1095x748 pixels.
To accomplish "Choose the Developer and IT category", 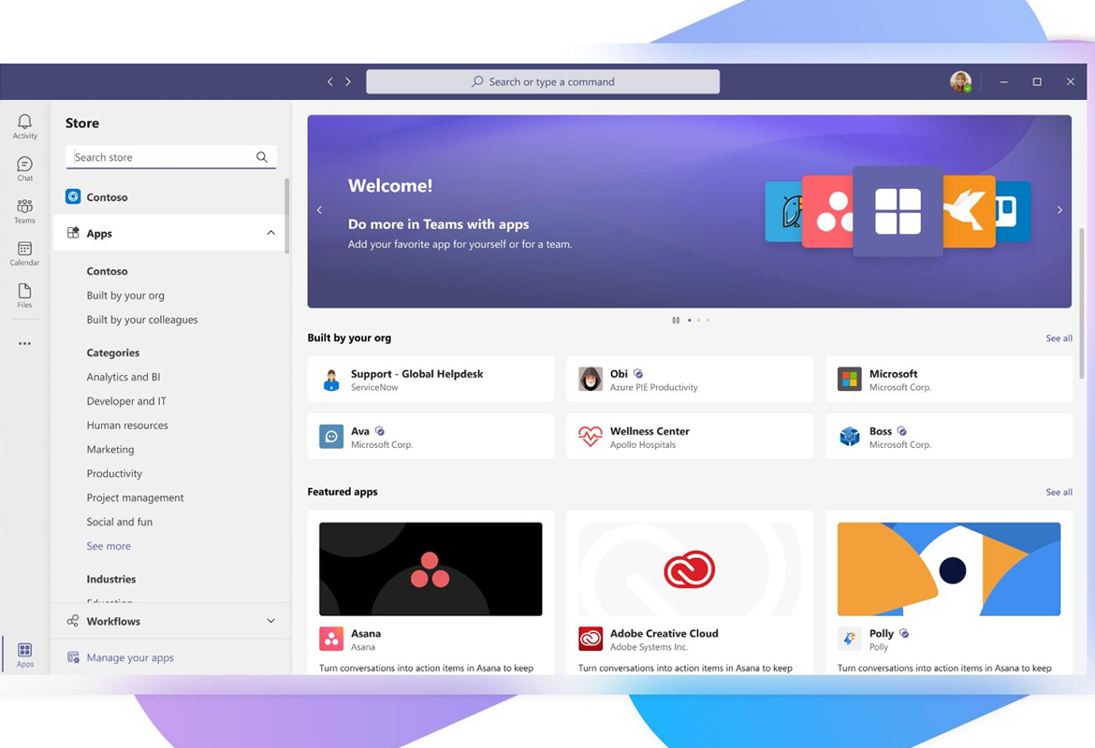I will [x=126, y=401].
